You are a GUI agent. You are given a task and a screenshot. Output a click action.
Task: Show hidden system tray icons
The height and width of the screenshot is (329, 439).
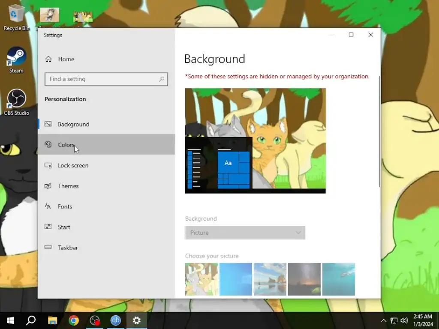click(x=384, y=320)
